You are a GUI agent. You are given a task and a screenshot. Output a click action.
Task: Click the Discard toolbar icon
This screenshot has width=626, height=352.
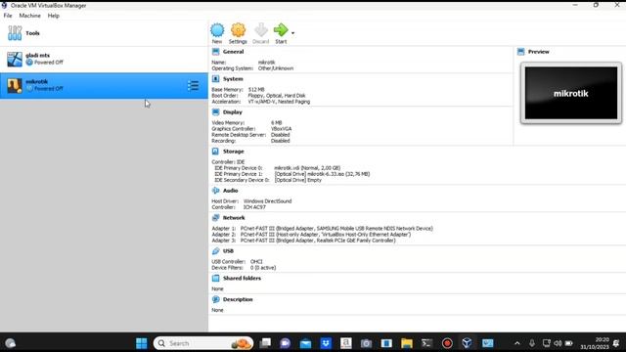(x=261, y=30)
